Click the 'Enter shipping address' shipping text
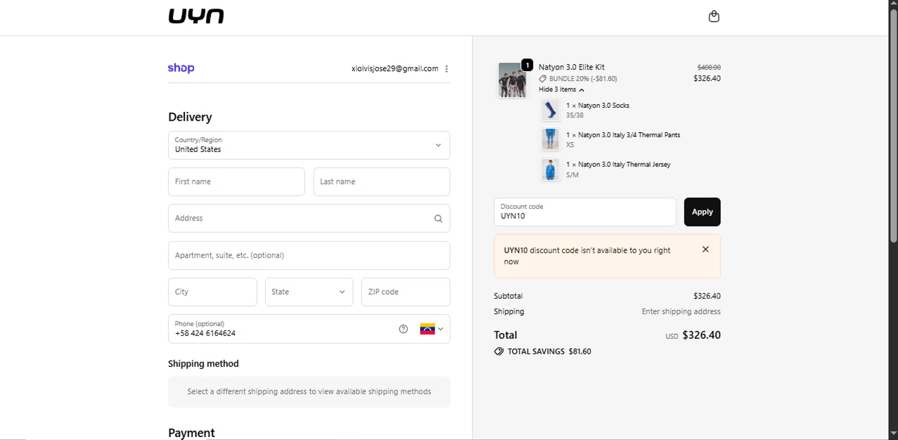 pyautogui.click(x=681, y=312)
